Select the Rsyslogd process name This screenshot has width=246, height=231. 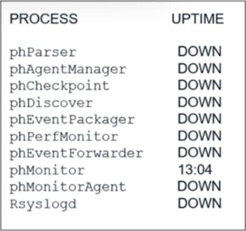click(x=43, y=205)
